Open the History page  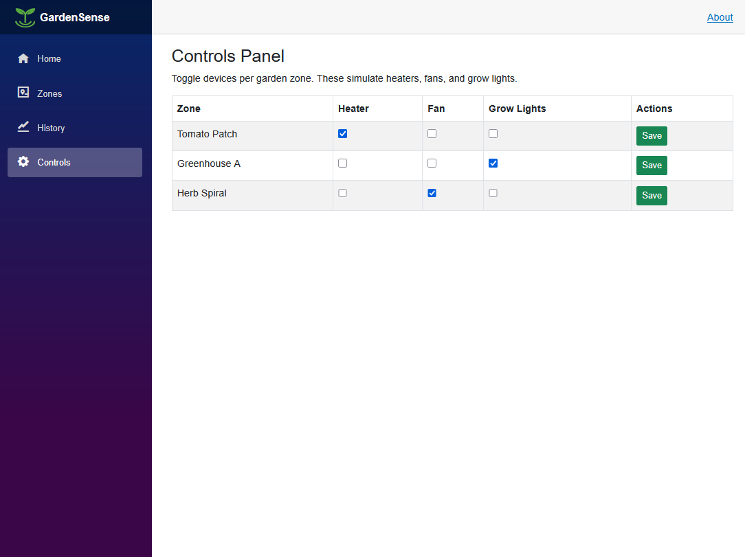coord(75,128)
